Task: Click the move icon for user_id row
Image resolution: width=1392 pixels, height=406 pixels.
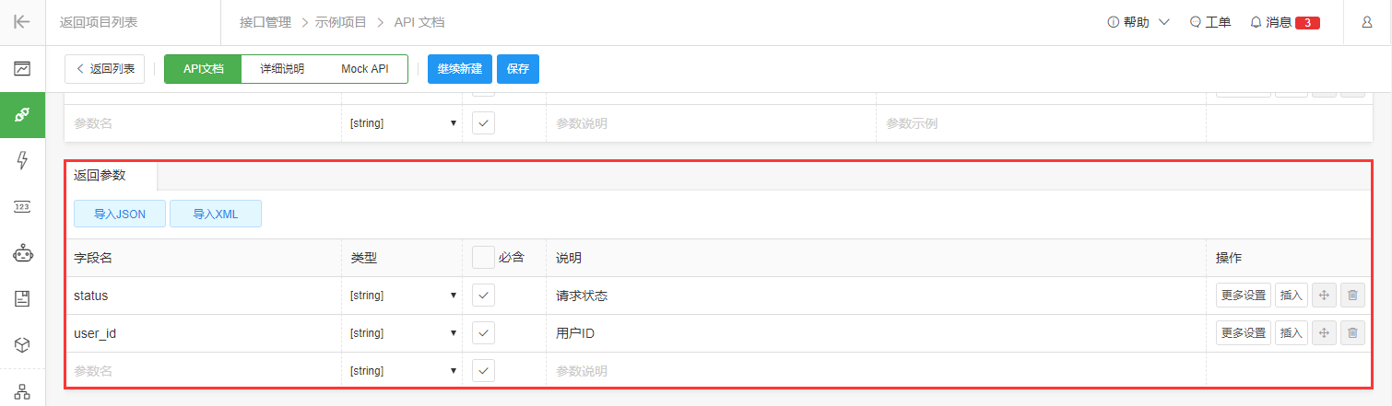Action: (x=1324, y=333)
